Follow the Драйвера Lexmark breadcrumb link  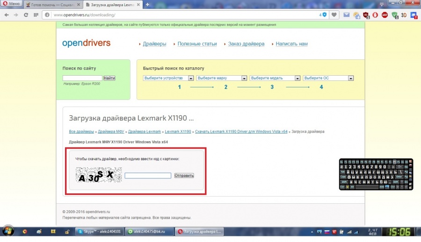point(145,131)
